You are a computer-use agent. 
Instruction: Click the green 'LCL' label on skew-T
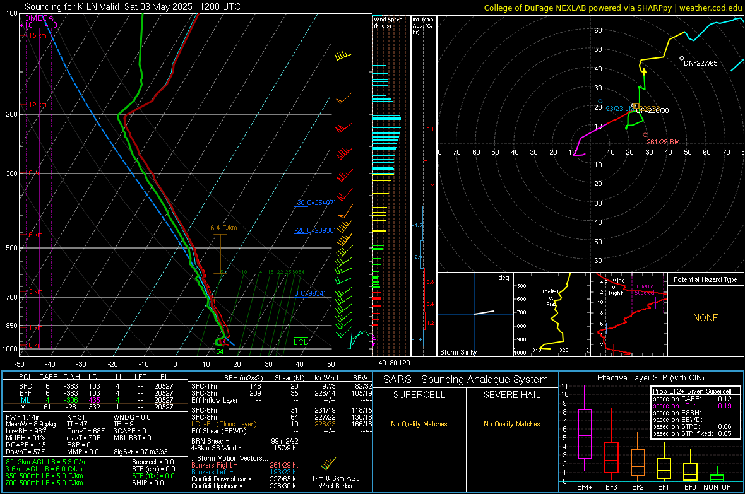[x=301, y=342]
